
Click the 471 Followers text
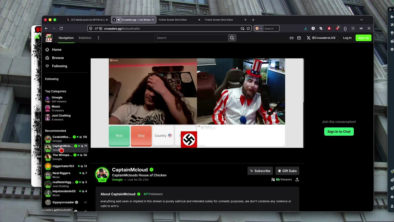tap(153, 194)
